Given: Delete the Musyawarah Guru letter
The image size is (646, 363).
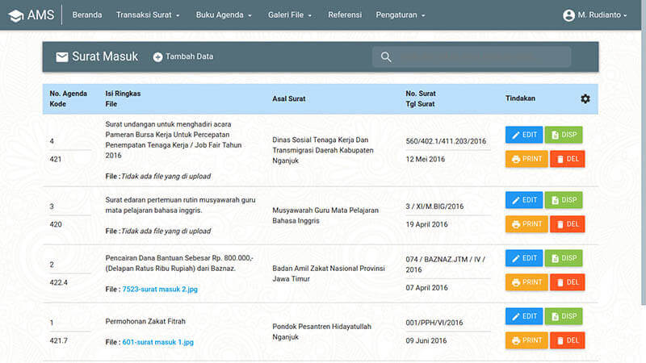Looking at the screenshot, I should pyautogui.click(x=568, y=224).
